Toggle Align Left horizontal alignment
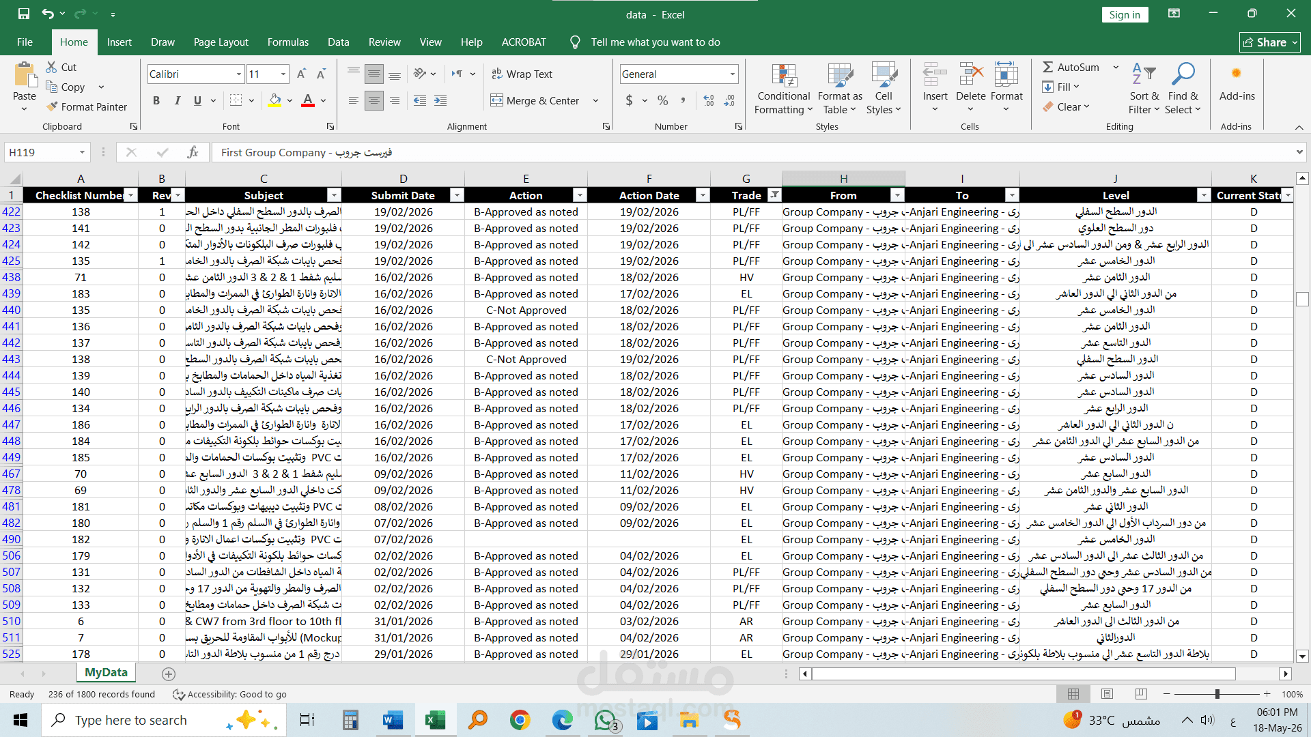Viewport: 1311px width, 737px height. (x=353, y=100)
